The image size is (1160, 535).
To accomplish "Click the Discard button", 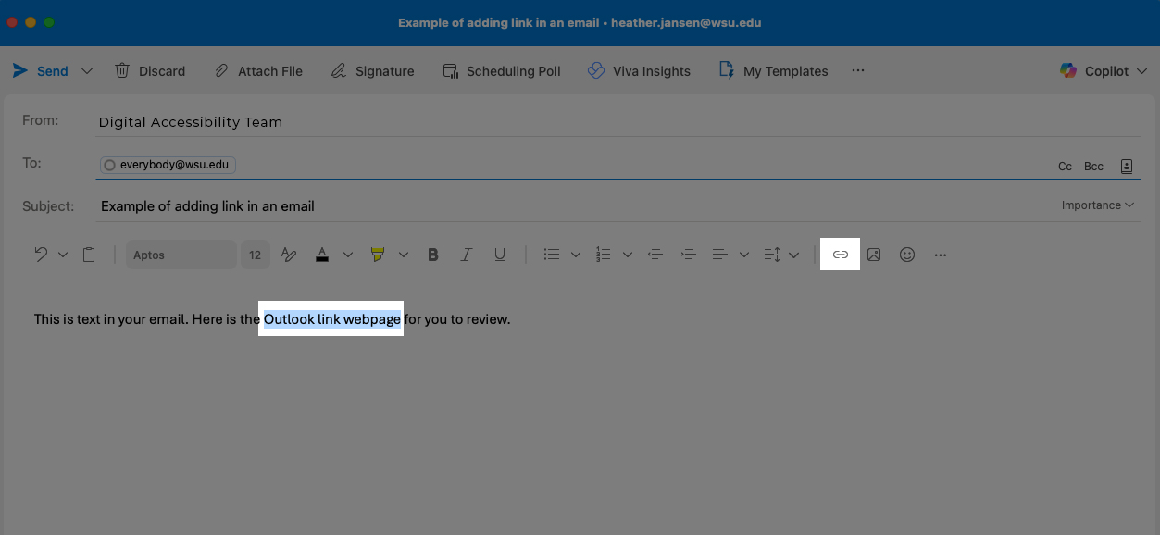I will point(150,71).
